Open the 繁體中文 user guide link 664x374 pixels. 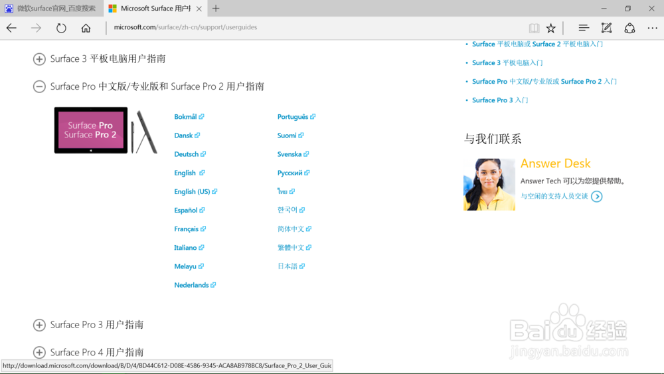(x=294, y=247)
